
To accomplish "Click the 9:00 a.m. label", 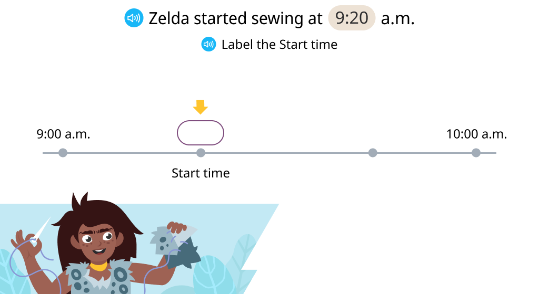I will 63,134.
